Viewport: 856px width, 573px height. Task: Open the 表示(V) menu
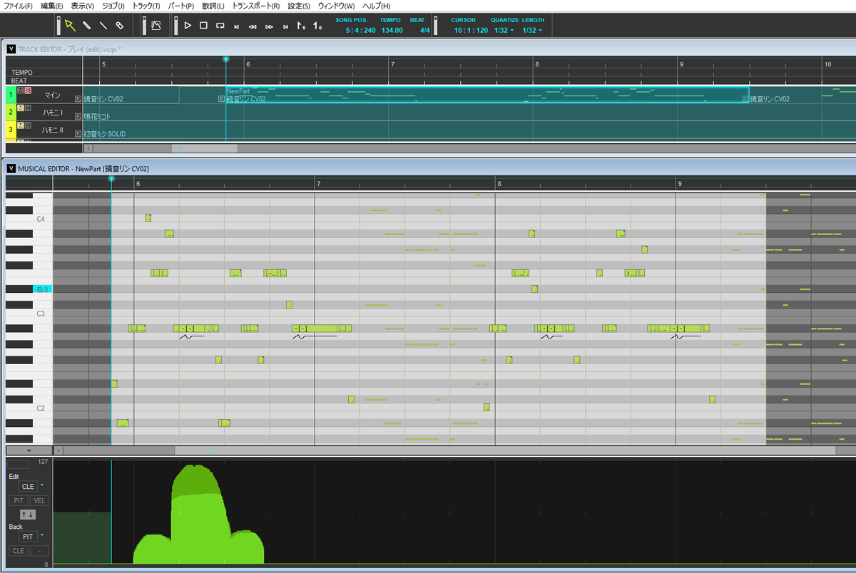point(82,6)
